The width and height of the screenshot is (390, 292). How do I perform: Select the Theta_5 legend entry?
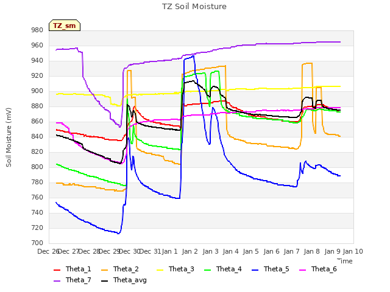point(271,269)
